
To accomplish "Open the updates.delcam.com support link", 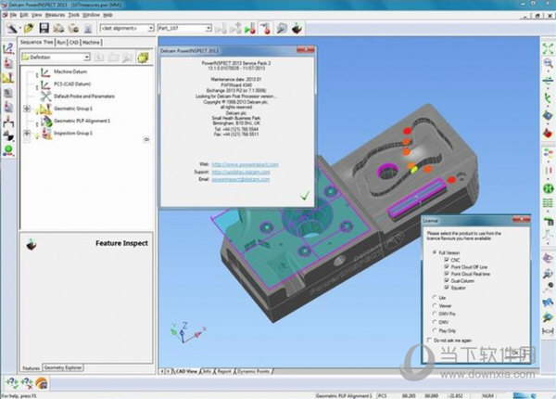I will pos(244,172).
